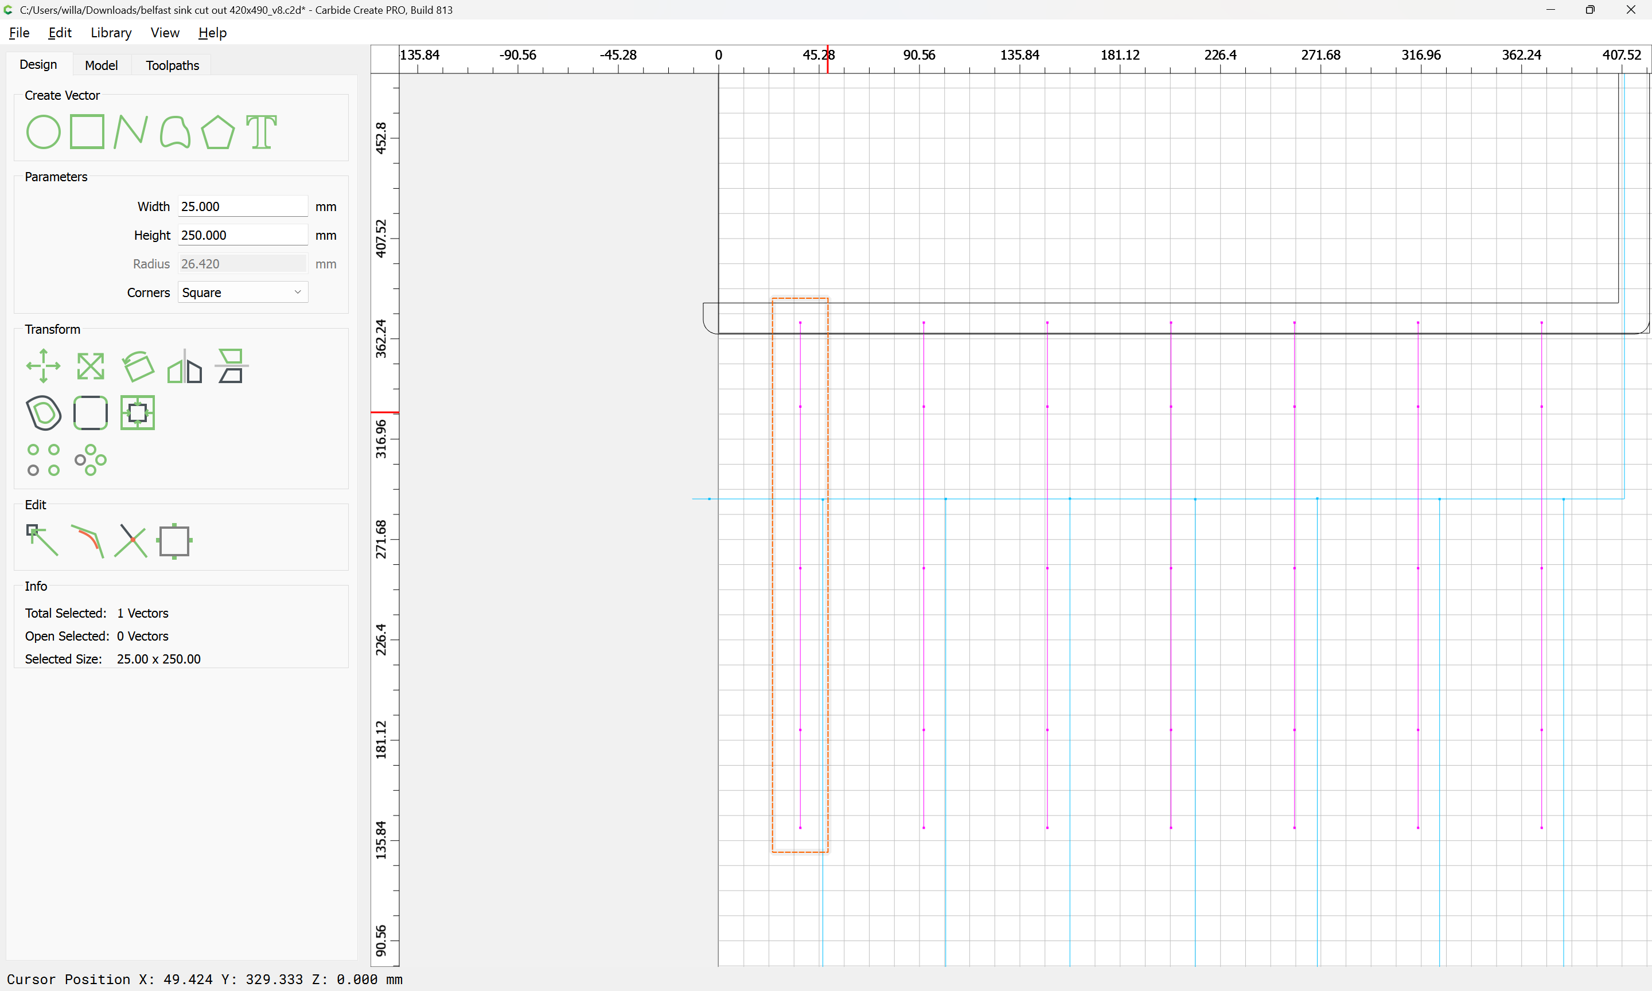Open the Help menu

point(212,32)
